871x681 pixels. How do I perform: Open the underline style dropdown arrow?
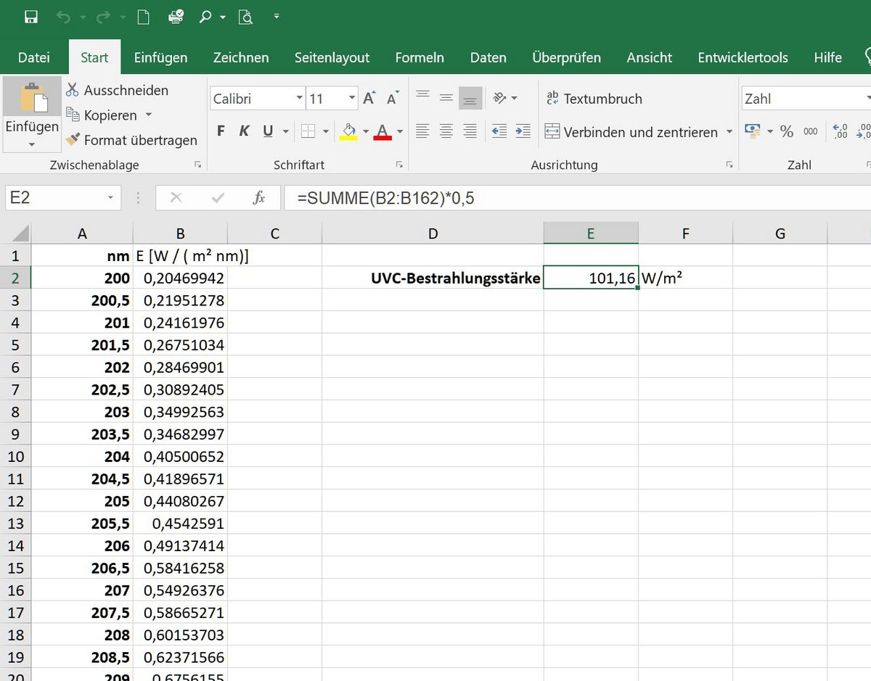pos(285,132)
